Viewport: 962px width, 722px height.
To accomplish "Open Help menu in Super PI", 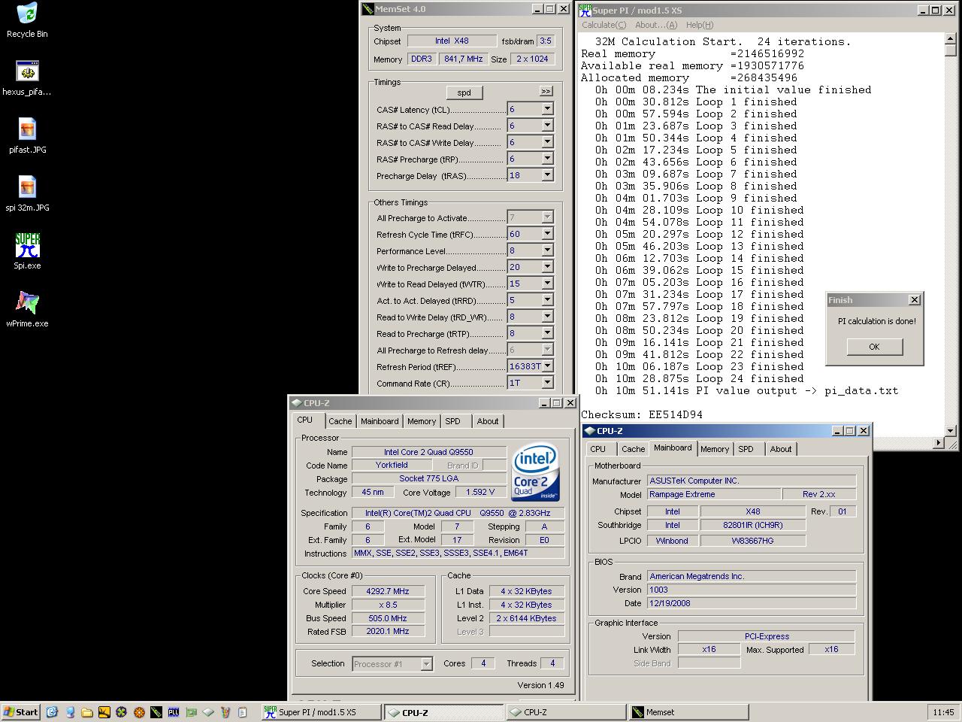I will [700, 25].
